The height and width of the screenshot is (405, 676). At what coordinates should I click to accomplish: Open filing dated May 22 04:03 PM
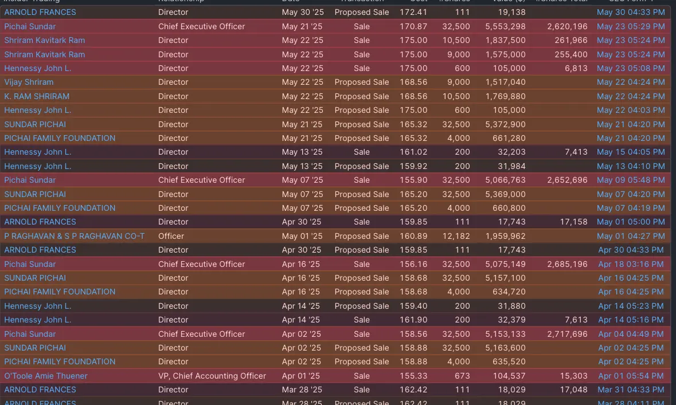pos(631,110)
